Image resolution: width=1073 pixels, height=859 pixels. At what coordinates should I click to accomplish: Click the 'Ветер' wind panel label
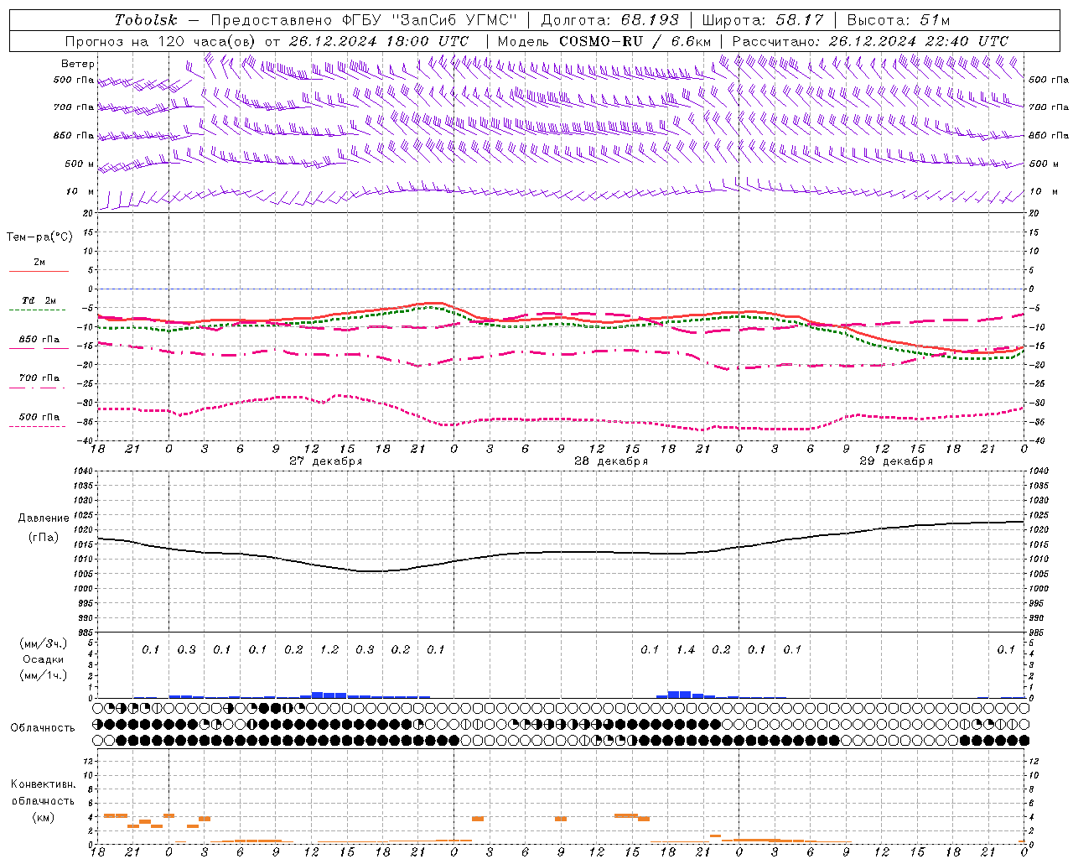click(78, 64)
